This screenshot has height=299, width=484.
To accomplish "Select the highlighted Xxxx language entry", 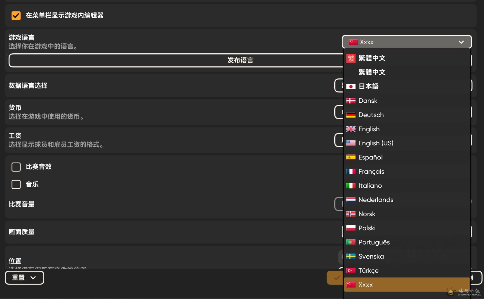I will 407,285.
